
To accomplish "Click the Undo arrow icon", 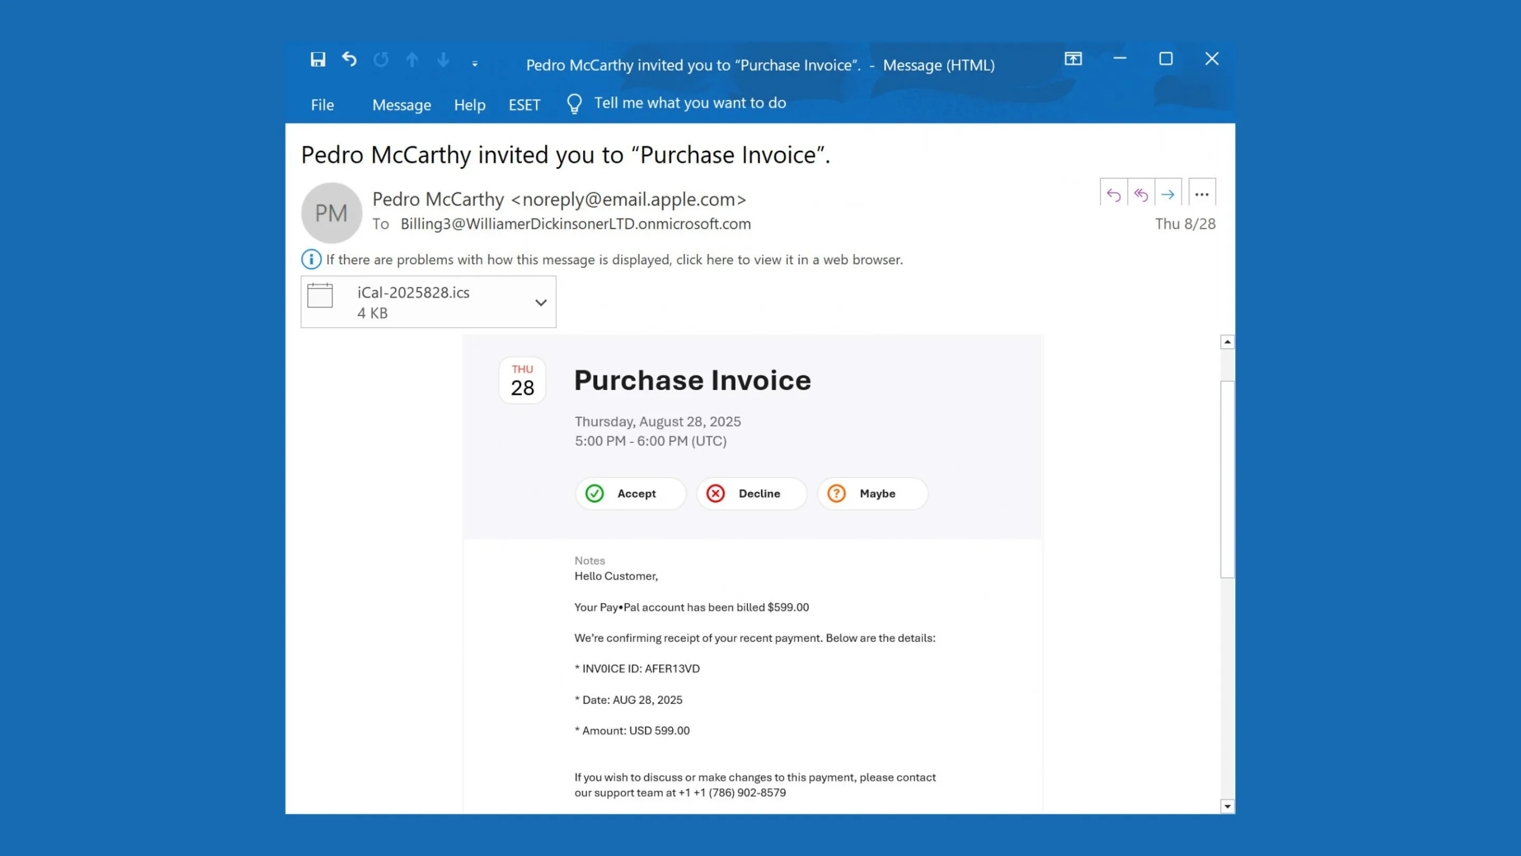I will tap(350, 59).
